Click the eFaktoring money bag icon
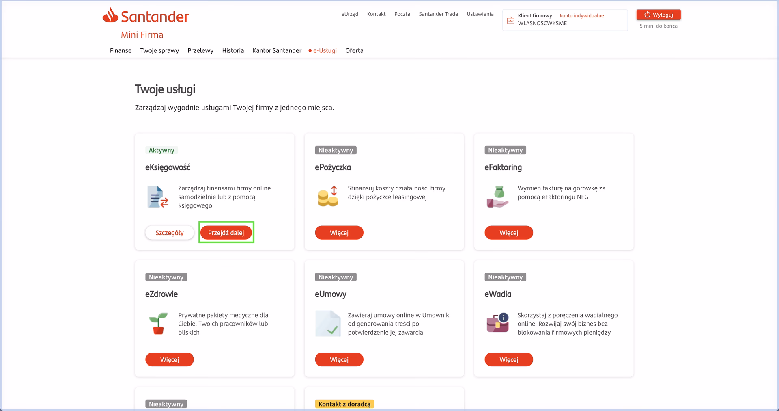Image resolution: width=779 pixels, height=411 pixels. tap(497, 197)
